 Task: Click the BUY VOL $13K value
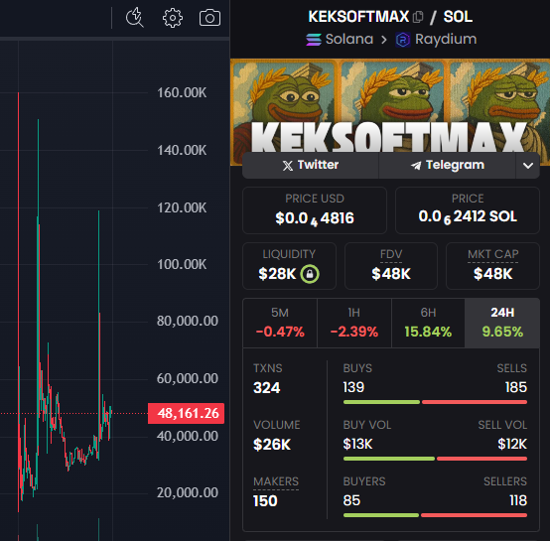point(357,445)
